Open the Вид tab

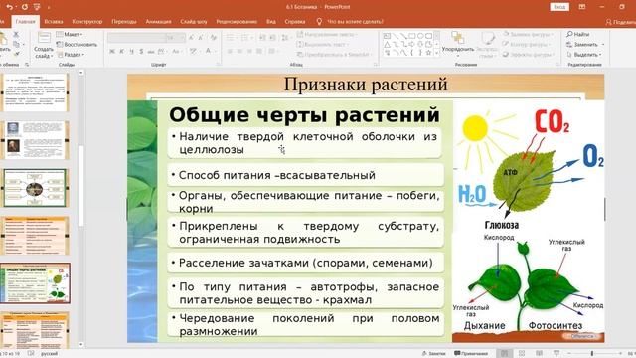click(271, 22)
